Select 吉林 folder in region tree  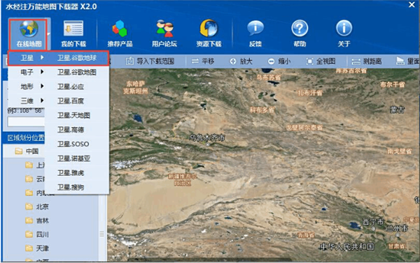(x=37, y=220)
